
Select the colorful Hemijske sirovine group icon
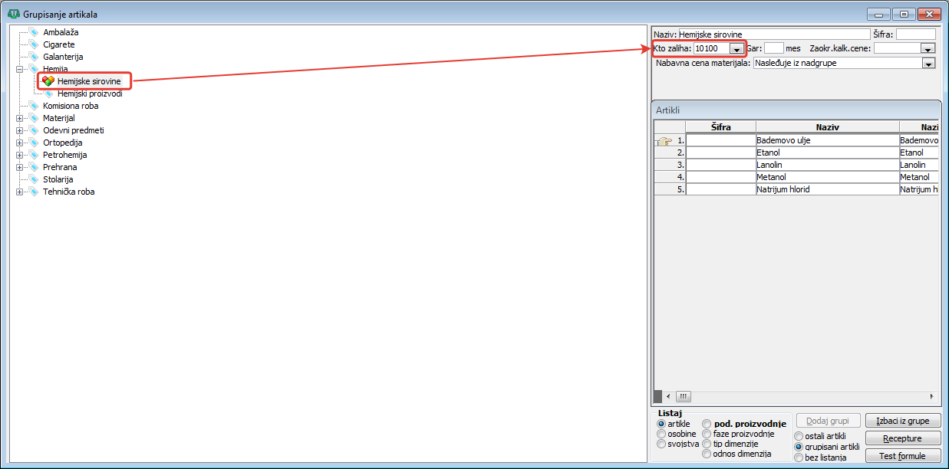click(48, 80)
